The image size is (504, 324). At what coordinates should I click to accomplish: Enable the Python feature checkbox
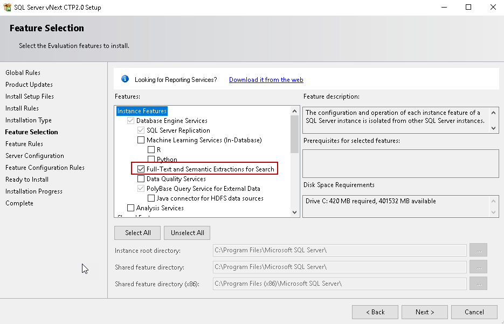coord(151,160)
